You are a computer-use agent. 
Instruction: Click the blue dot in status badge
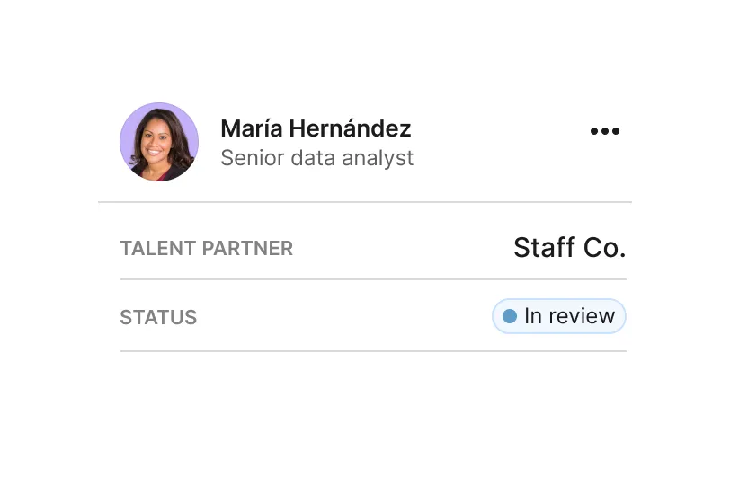tap(510, 316)
